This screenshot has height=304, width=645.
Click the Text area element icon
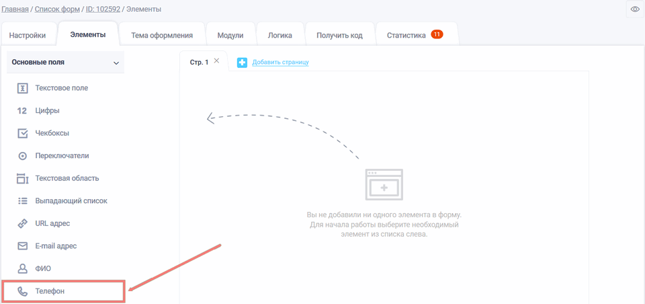[22, 178]
